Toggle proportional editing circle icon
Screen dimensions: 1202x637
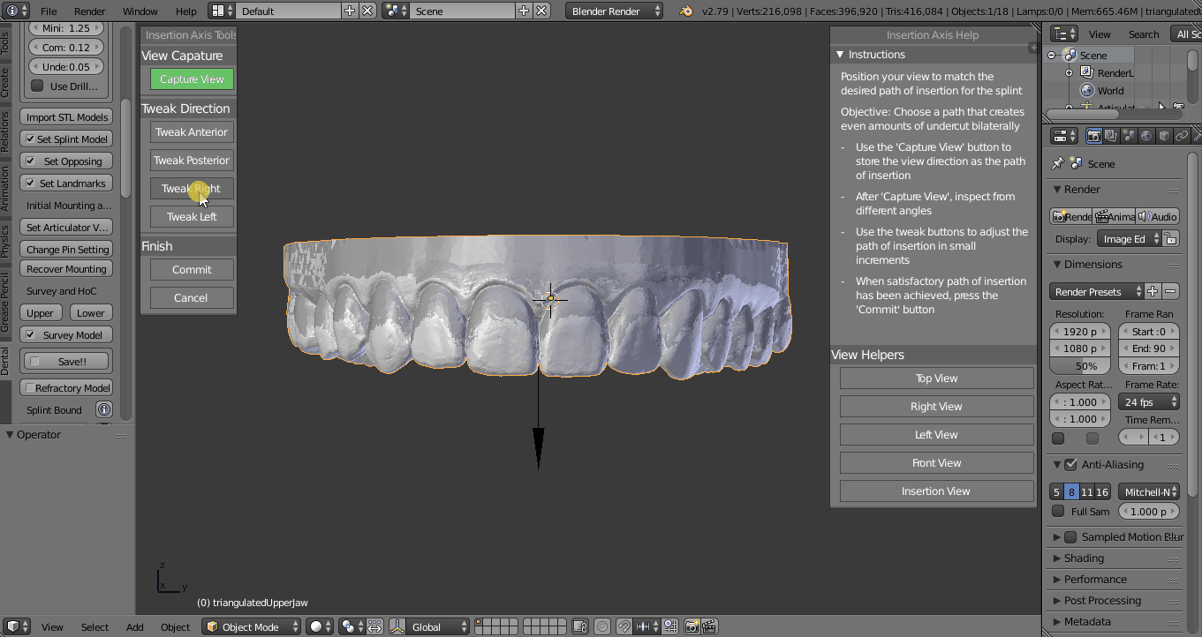click(602, 626)
